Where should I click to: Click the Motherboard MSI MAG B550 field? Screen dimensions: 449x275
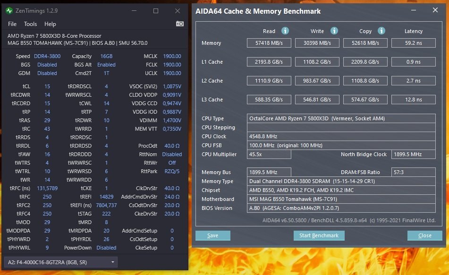coord(341,199)
